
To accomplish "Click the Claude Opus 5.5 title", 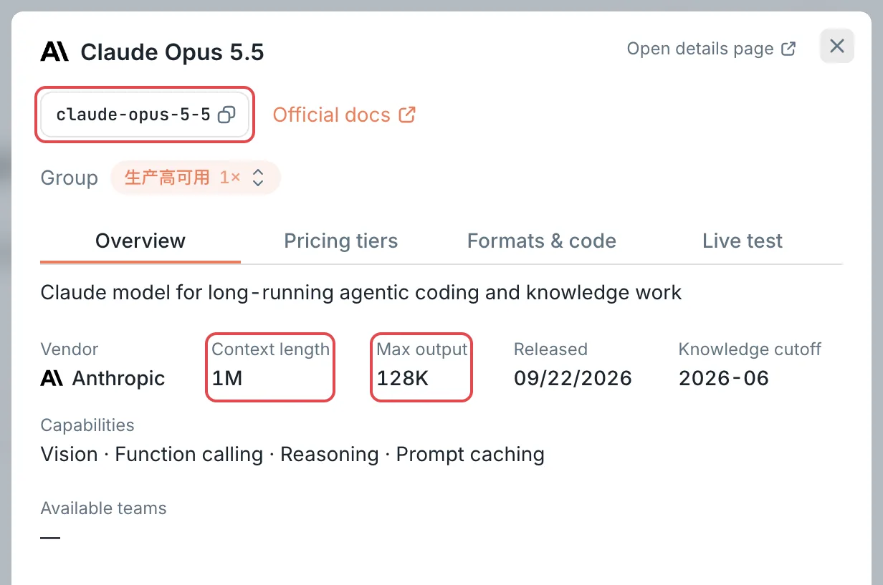I will point(172,52).
